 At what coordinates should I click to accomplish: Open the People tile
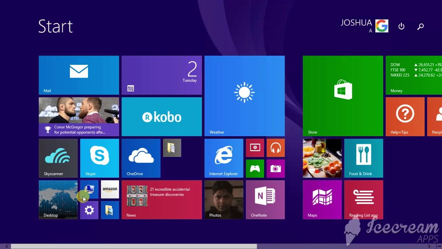[435, 117]
